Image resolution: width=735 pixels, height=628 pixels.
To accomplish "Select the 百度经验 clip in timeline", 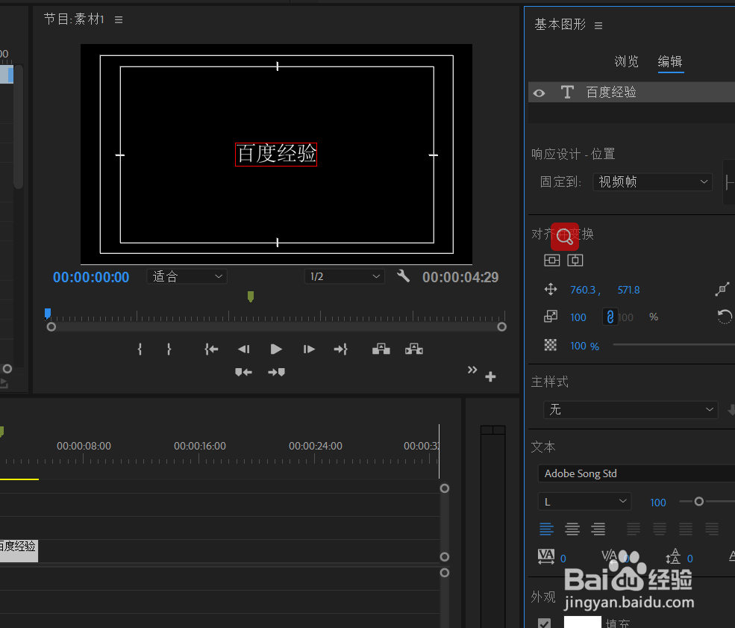I will [x=19, y=550].
